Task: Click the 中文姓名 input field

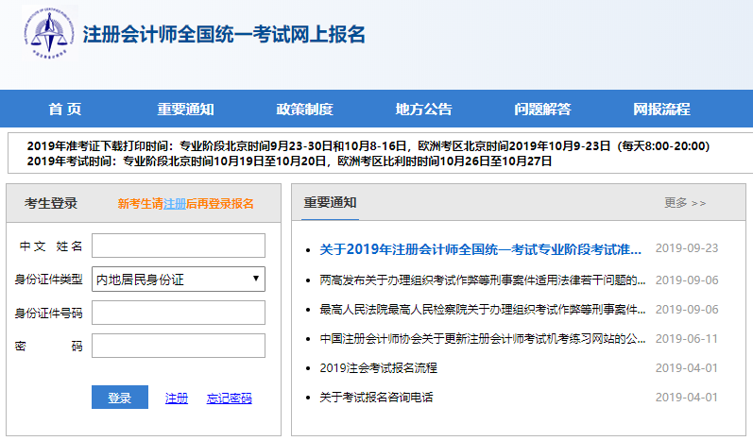Action: [178, 246]
